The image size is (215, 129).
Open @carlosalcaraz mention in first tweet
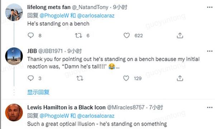pyautogui.click(x=96, y=16)
